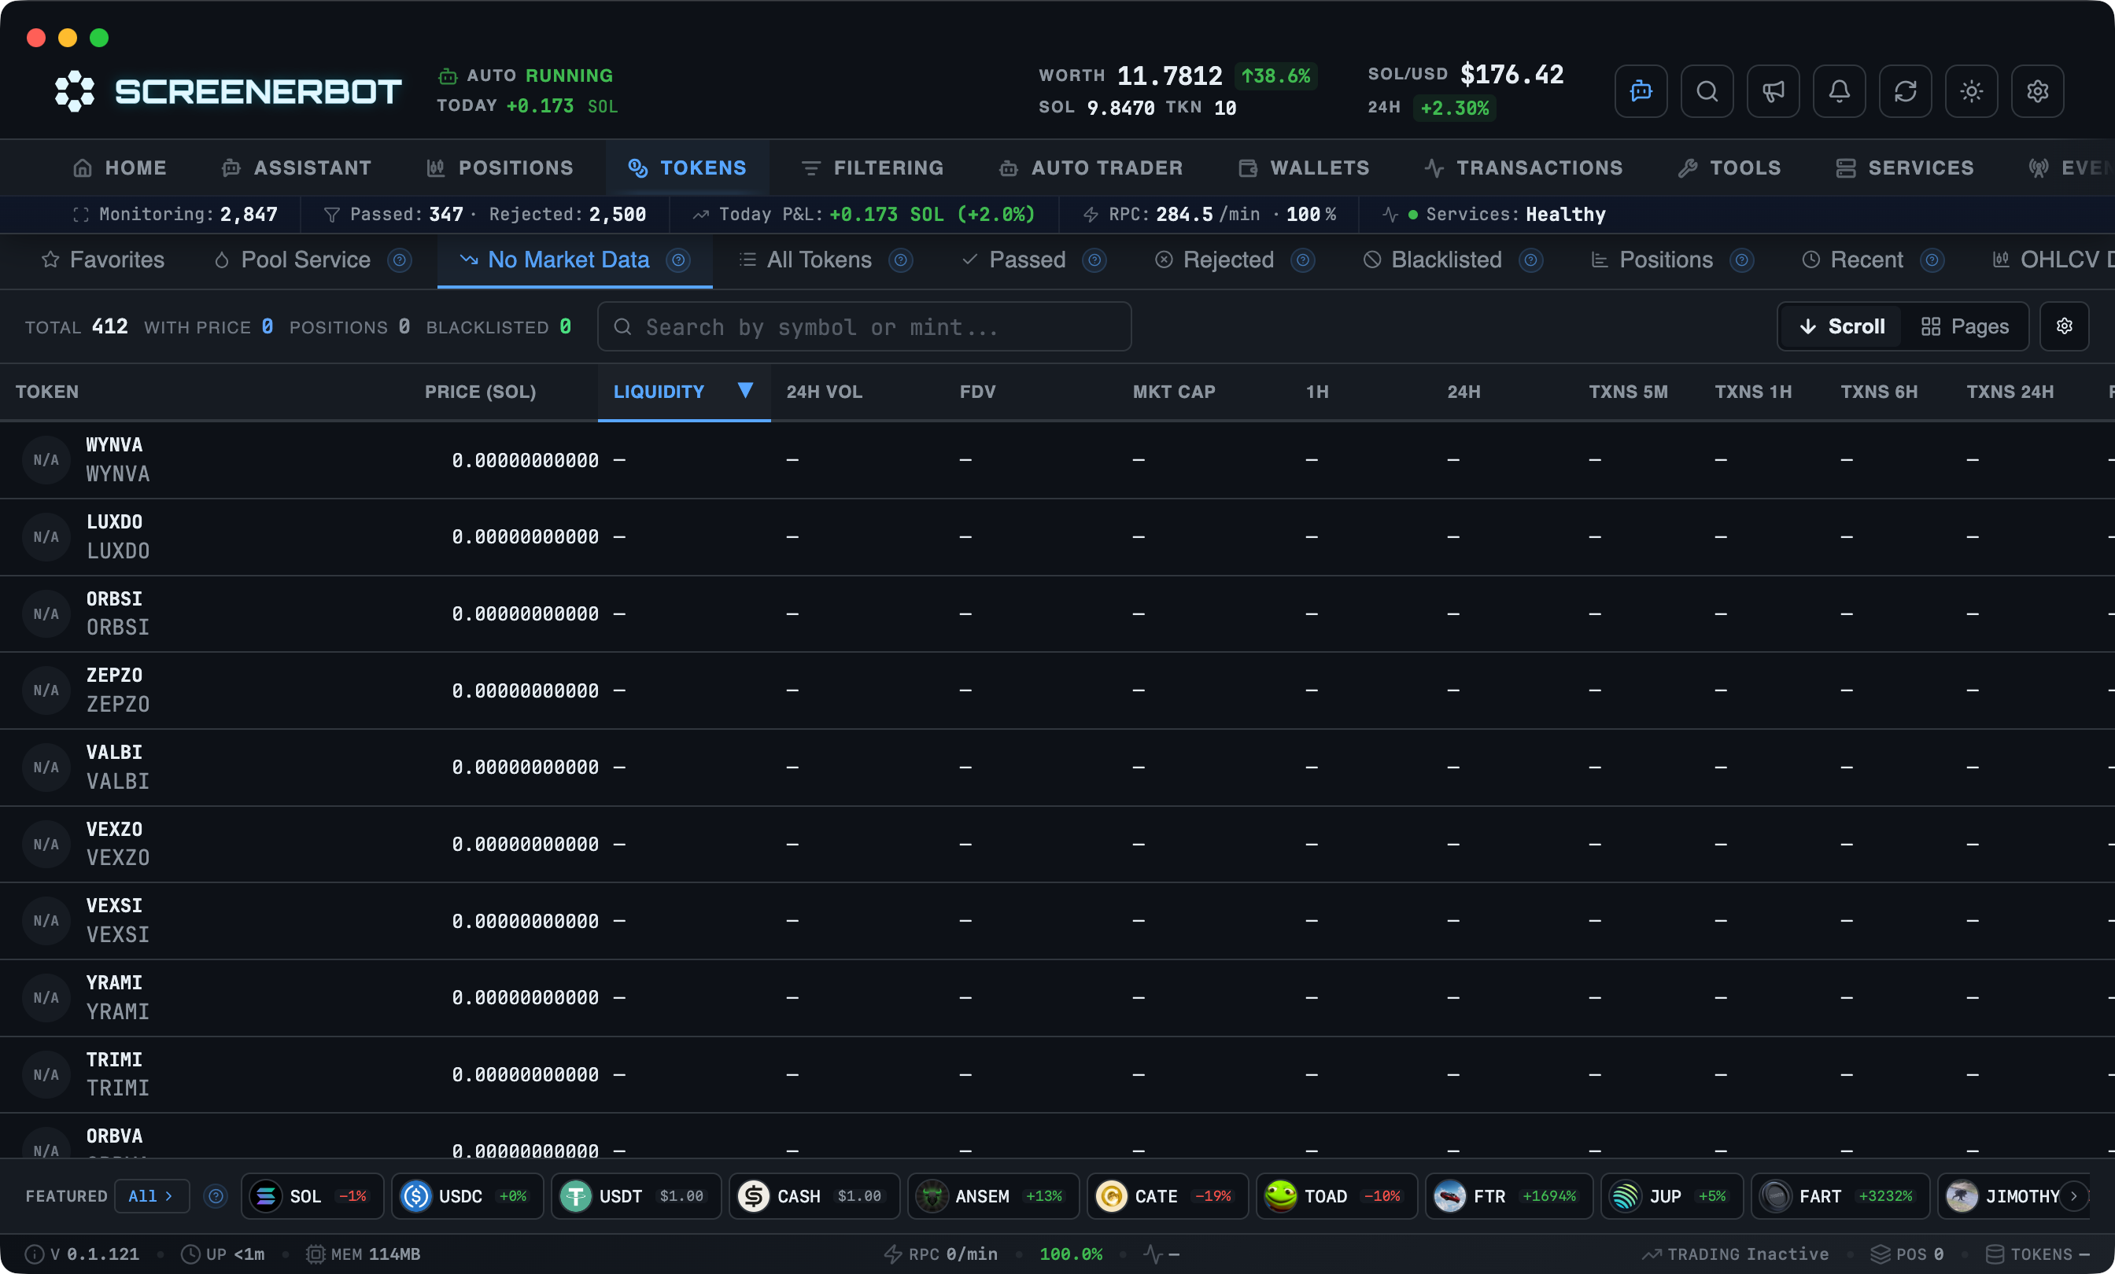Sort by Liquidity column arrow
The height and width of the screenshot is (1274, 2115).
pyautogui.click(x=745, y=390)
